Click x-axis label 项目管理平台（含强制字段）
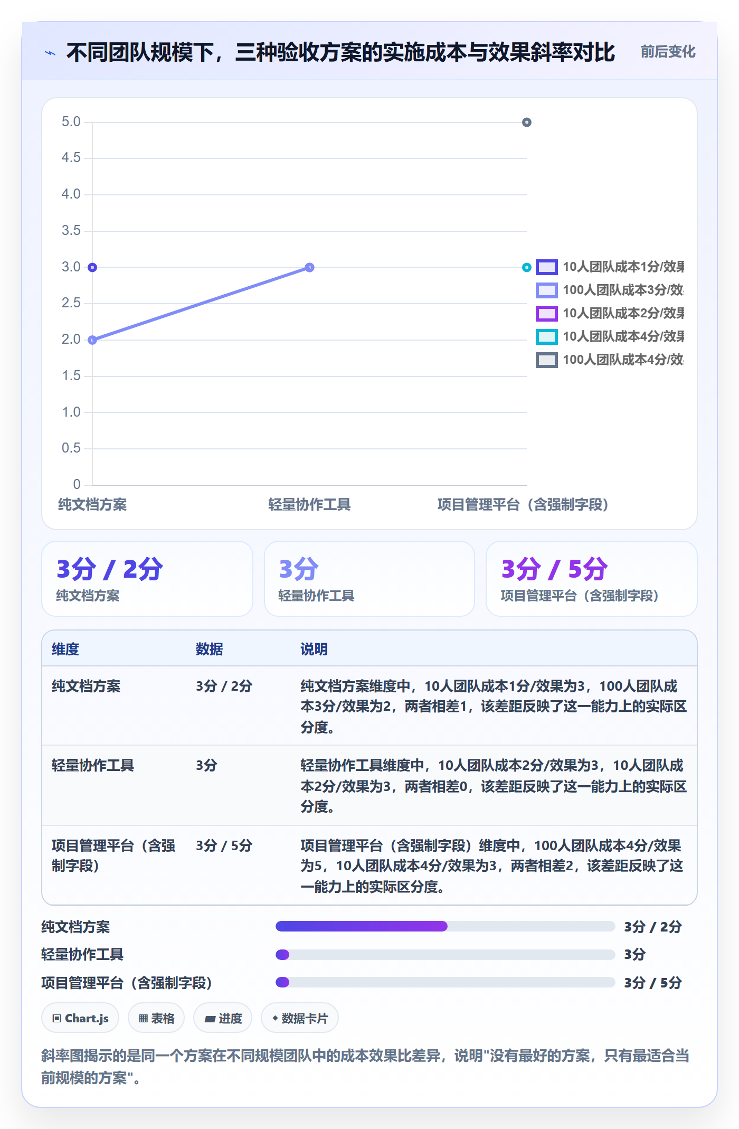This screenshot has height=1129, width=739. click(x=523, y=505)
